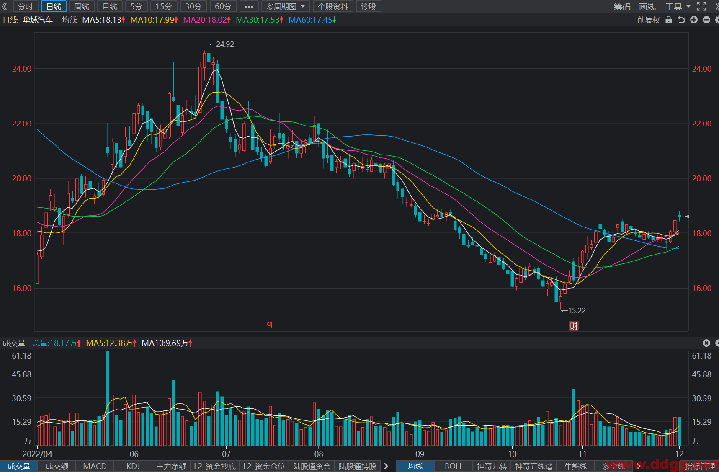719x472 pixels.
Task: Switch to 周线 weekly chart tab
Action: pos(82,6)
